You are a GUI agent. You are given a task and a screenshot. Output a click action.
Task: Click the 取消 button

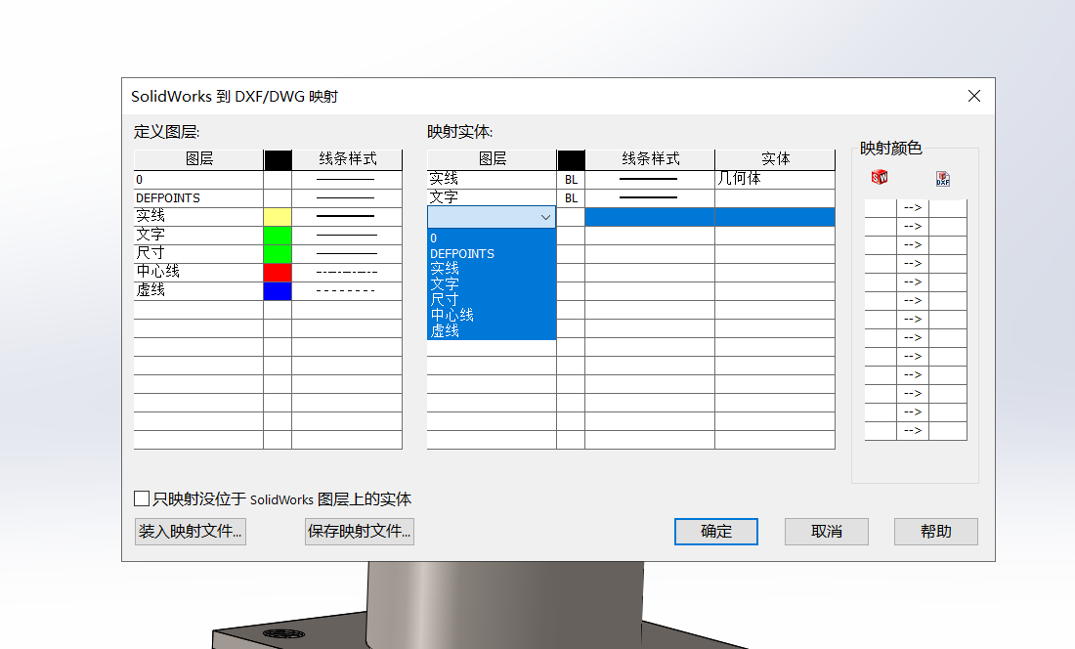[x=826, y=531]
